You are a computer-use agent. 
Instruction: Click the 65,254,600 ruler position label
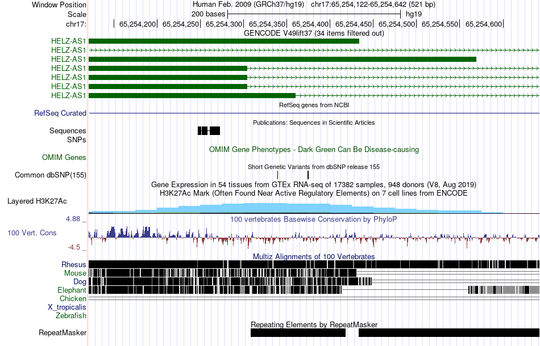pos(484,24)
